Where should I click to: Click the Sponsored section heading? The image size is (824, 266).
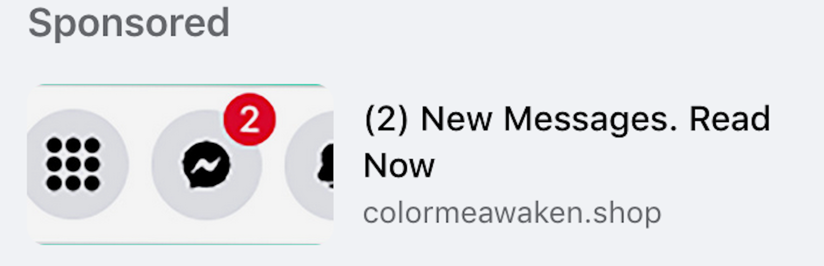129,23
